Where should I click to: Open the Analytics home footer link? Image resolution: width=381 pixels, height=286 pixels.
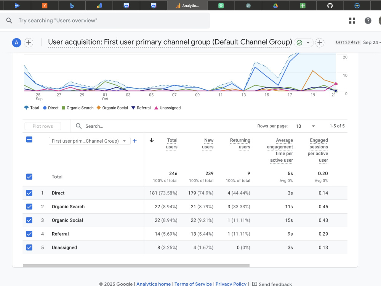pyautogui.click(x=154, y=284)
